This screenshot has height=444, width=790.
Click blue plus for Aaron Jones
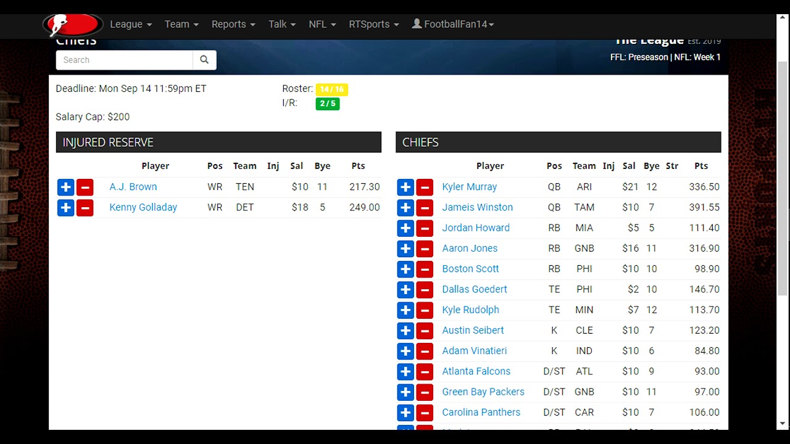click(405, 249)
